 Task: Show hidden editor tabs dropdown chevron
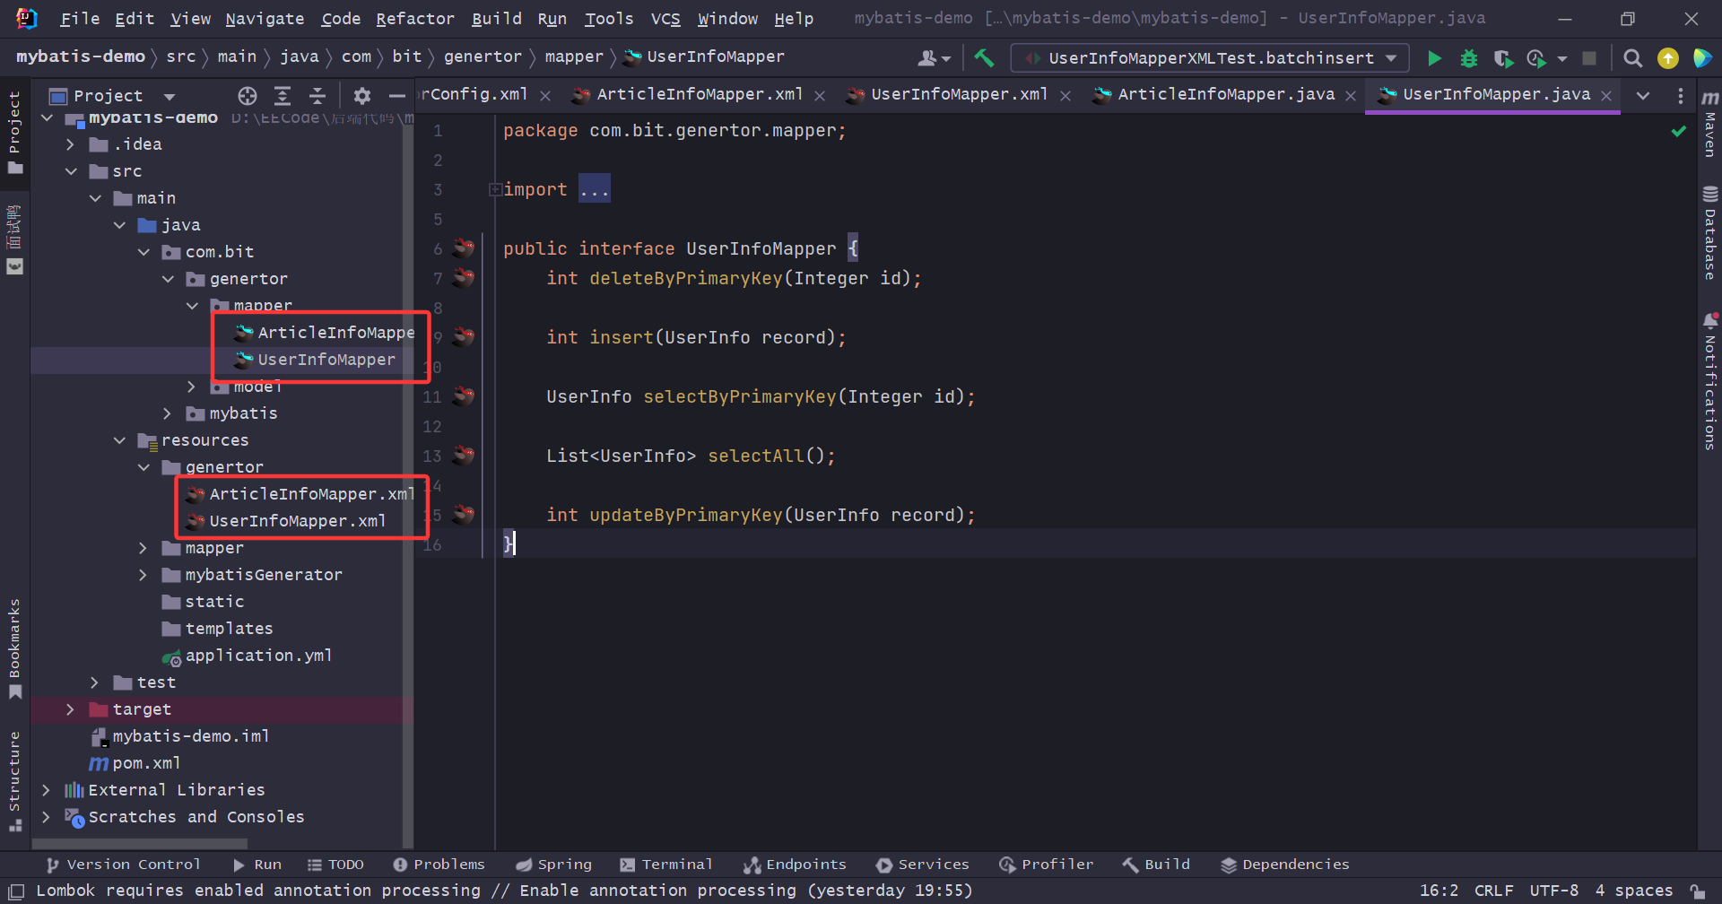click(1643, 95)
